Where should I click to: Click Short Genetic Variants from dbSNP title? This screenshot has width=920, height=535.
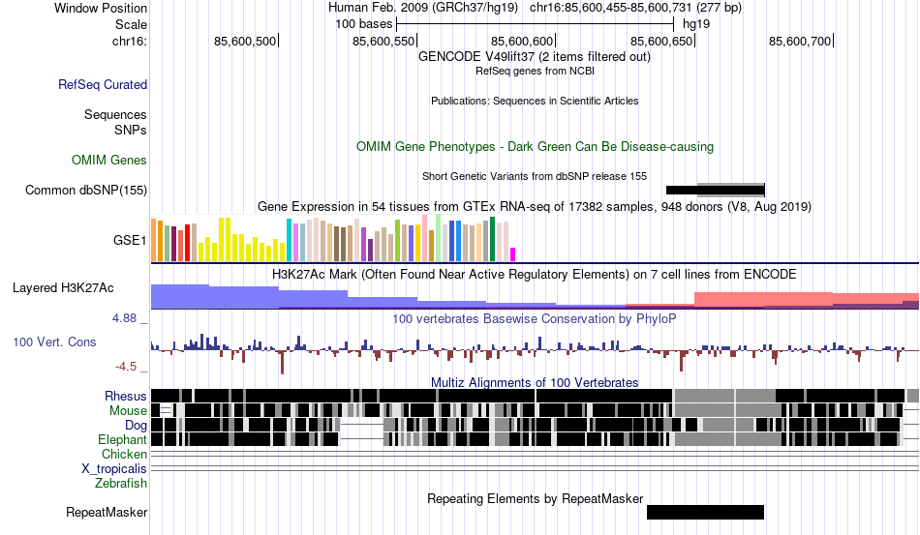[x=535, y=176]
